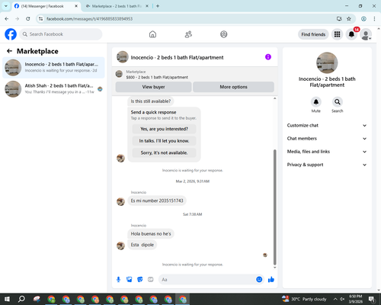Click message 'Is this still available?'
381x305 pixels.
[x=151, y=101]
